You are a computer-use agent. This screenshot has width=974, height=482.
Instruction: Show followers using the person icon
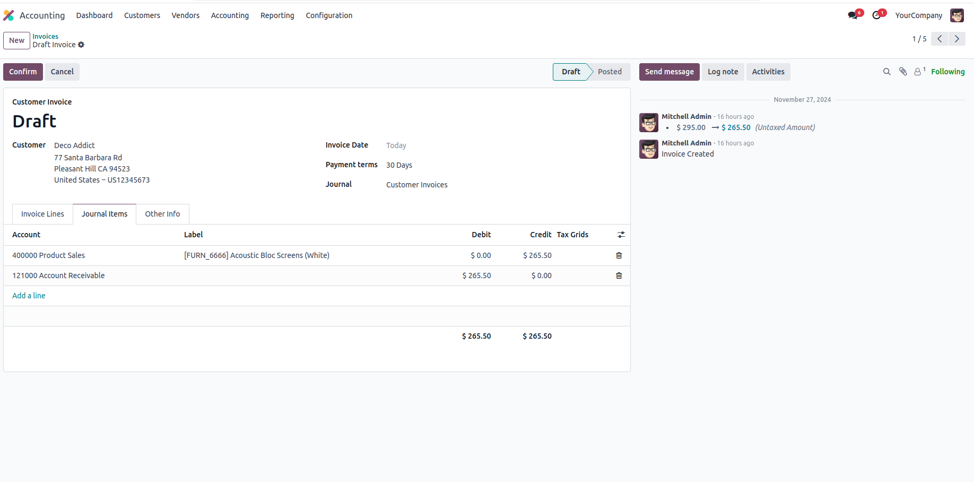pos(918,72)
